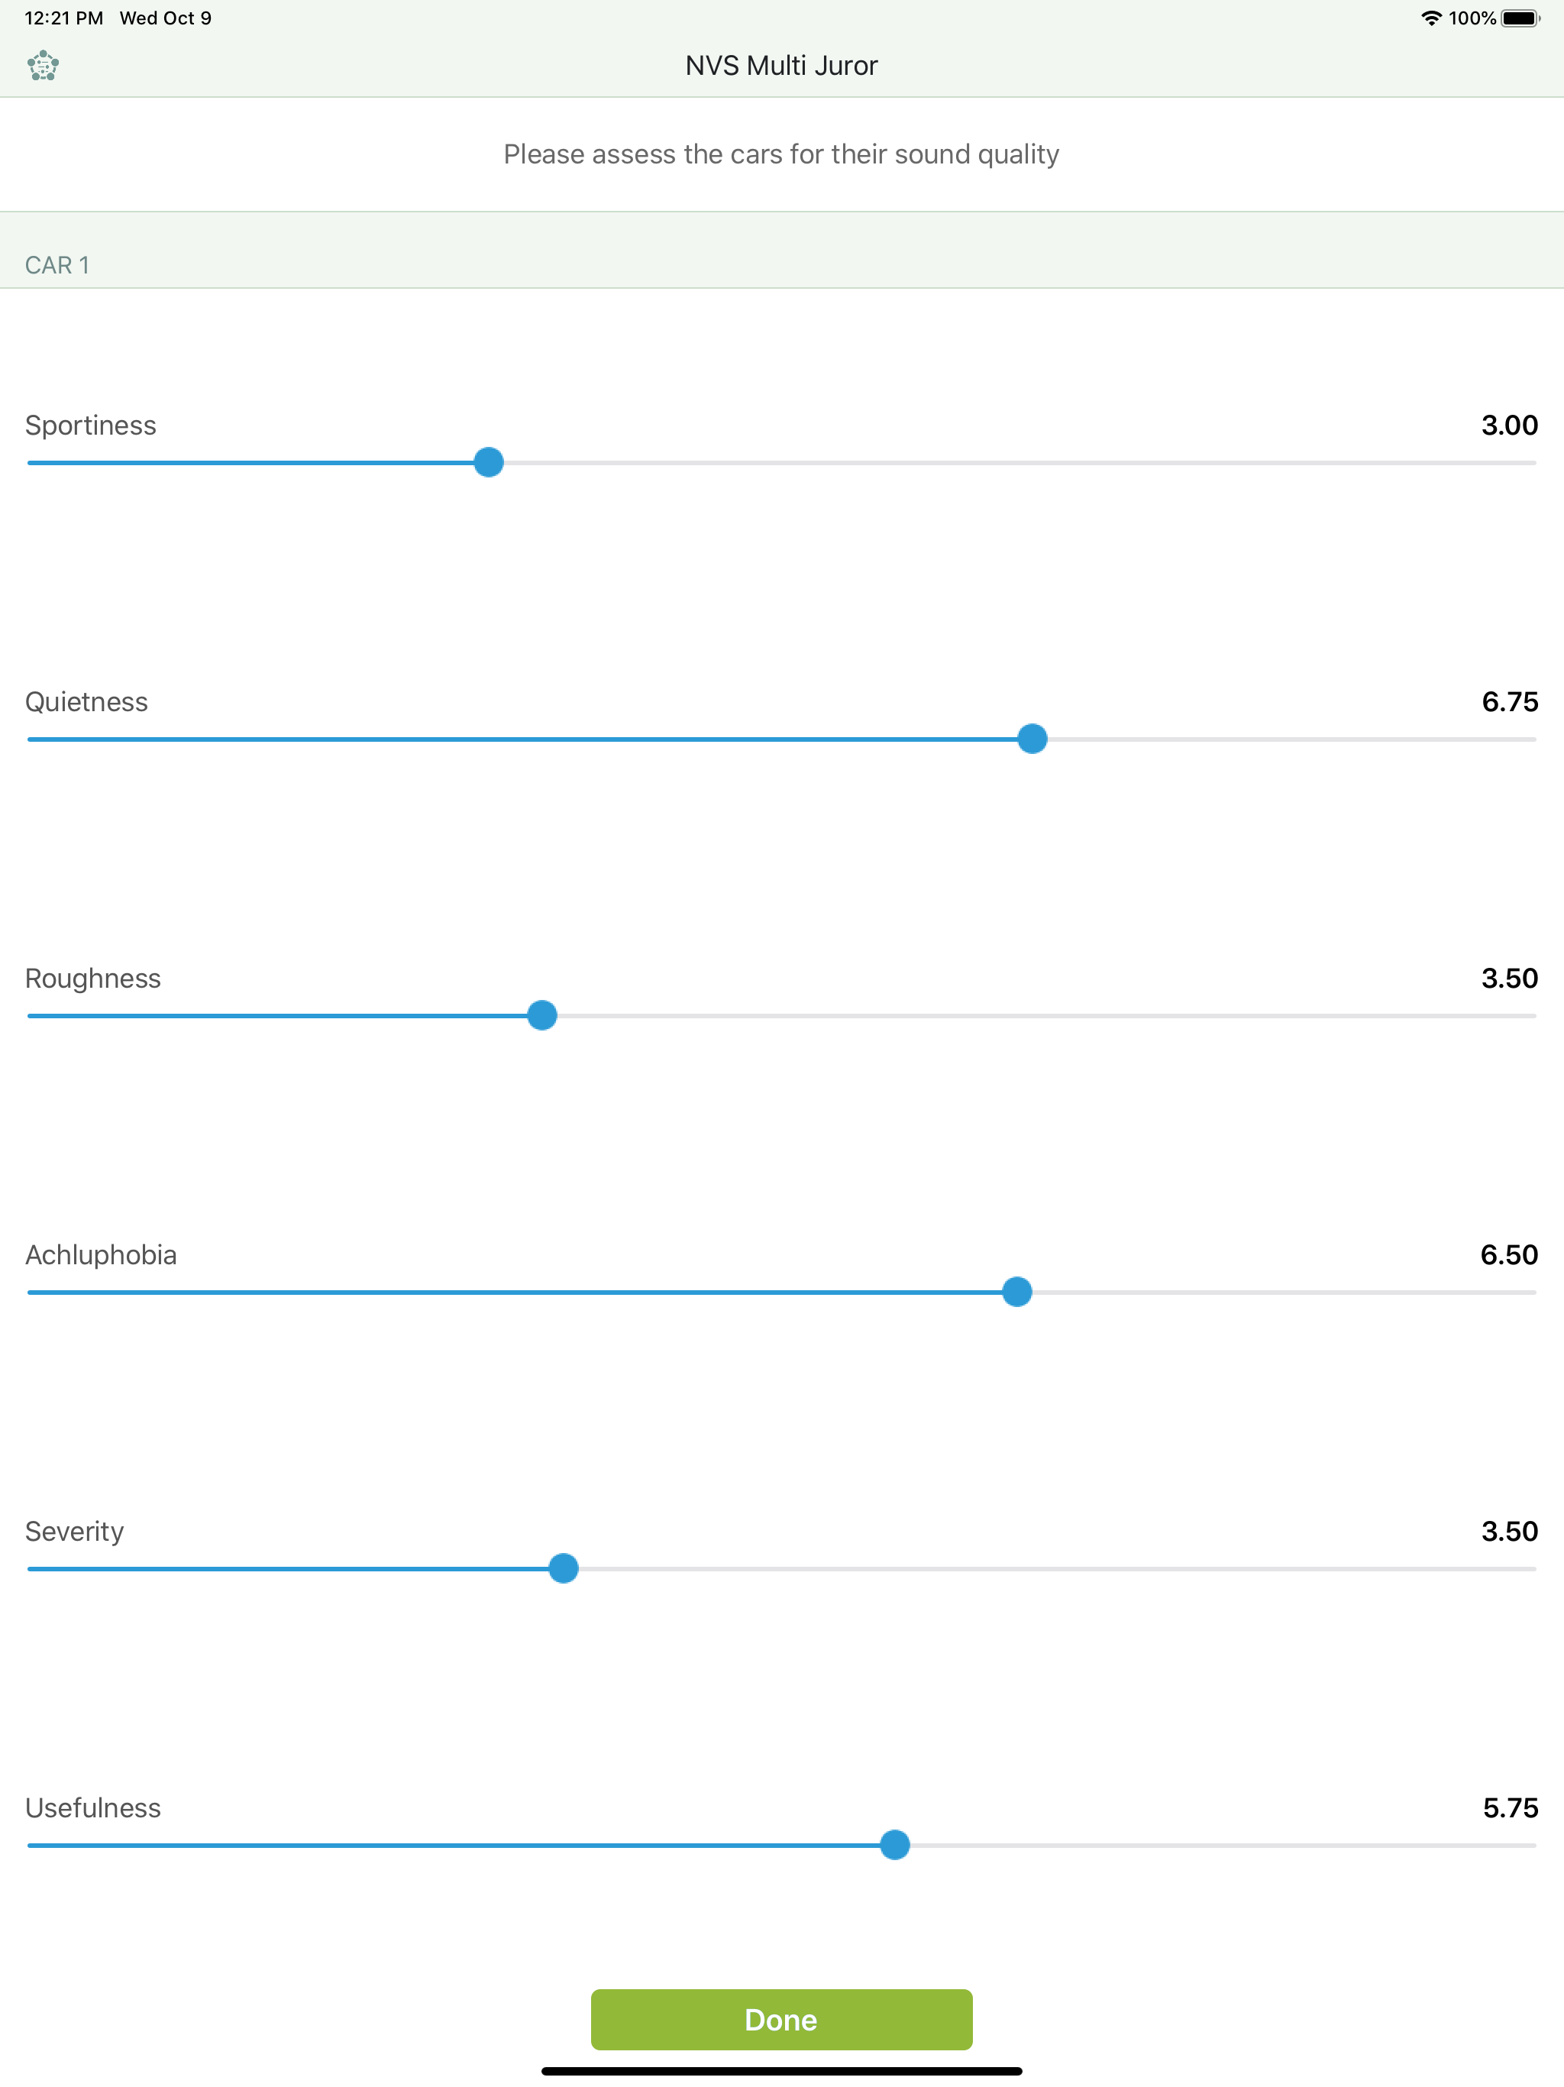Click the Achluphobia slider handle
This screenshot has height=2087, width=1564.
(x=1017, y=1292)
